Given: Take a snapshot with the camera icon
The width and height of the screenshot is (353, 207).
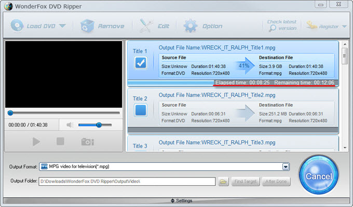Looking at the screenshot, I should (x=88, y=142).
